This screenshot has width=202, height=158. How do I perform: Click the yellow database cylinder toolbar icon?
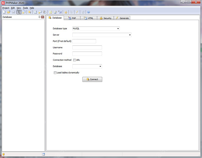point(30,12)
